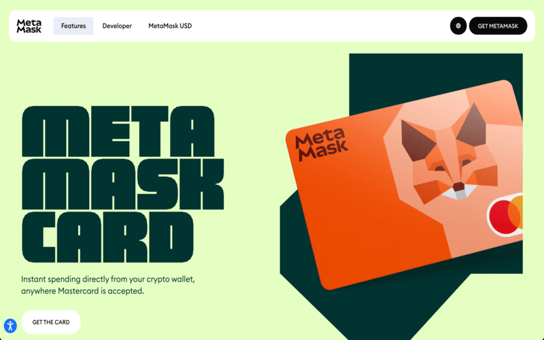The width and height of the screenshot is (544, 340).
Task: Click the 'anywhere Mastercard is accepted' text line
Action: (x=82, y=291)
